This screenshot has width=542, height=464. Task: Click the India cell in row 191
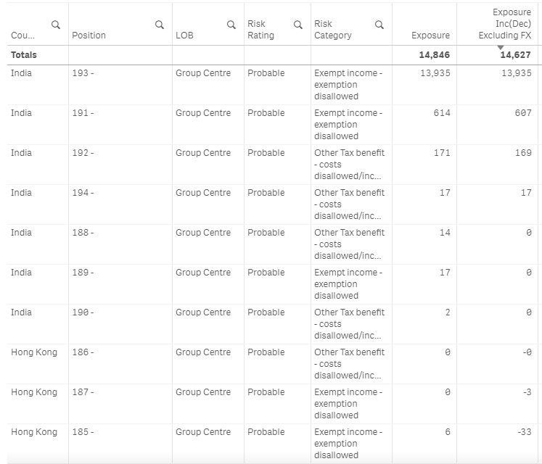tap(21, 113)
